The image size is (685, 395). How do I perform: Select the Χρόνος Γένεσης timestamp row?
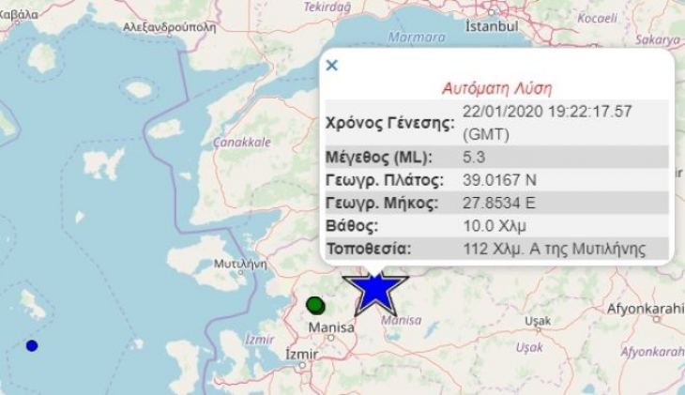pyautogui.click(x=496, y=123)
